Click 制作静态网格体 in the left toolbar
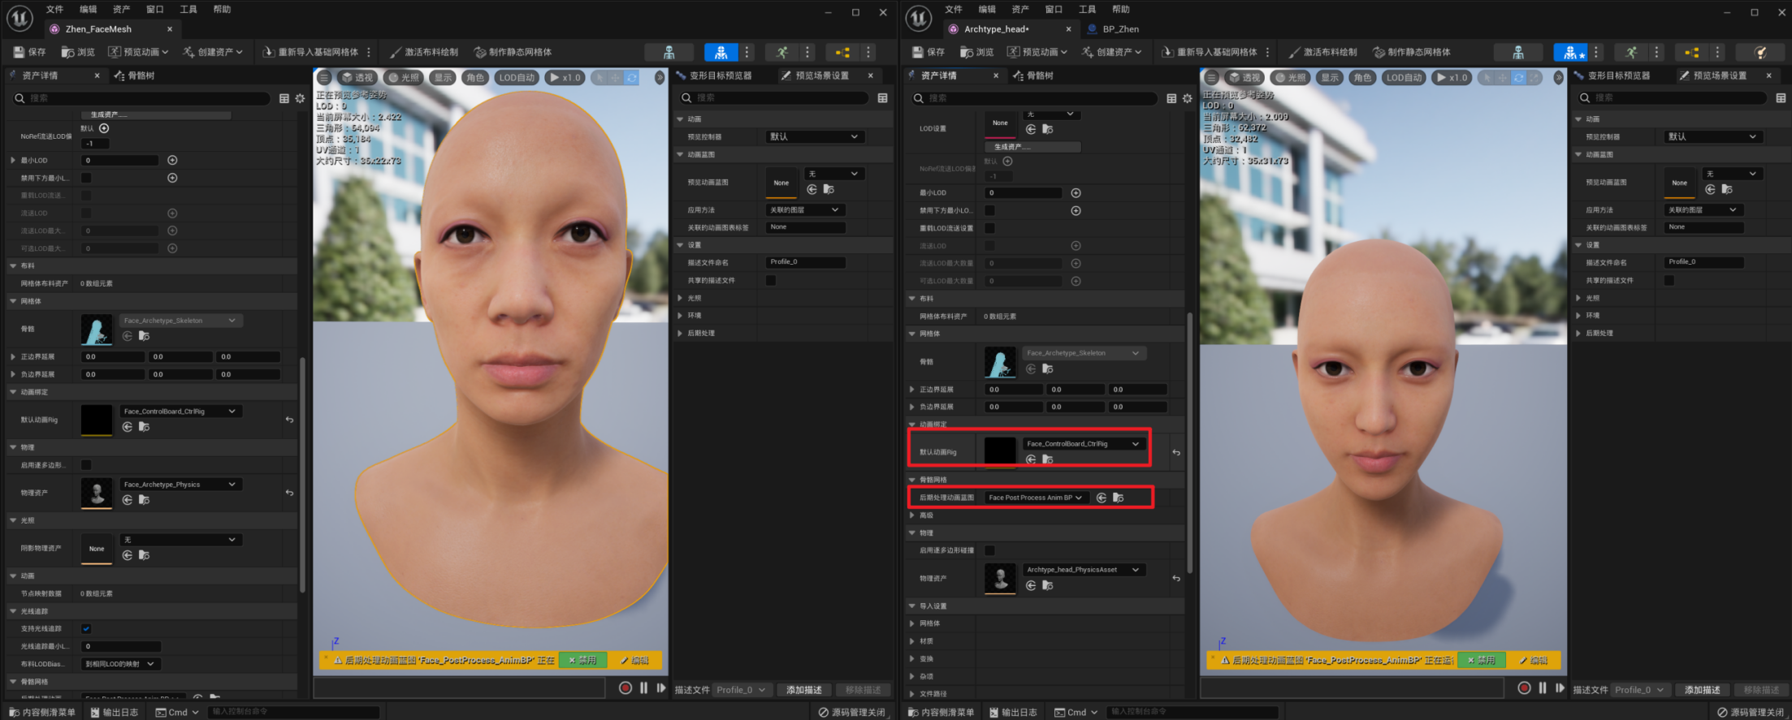This screenshot has width=1792, height=720. (513, 52)
